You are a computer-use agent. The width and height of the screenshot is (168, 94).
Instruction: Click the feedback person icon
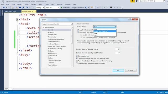137,1
